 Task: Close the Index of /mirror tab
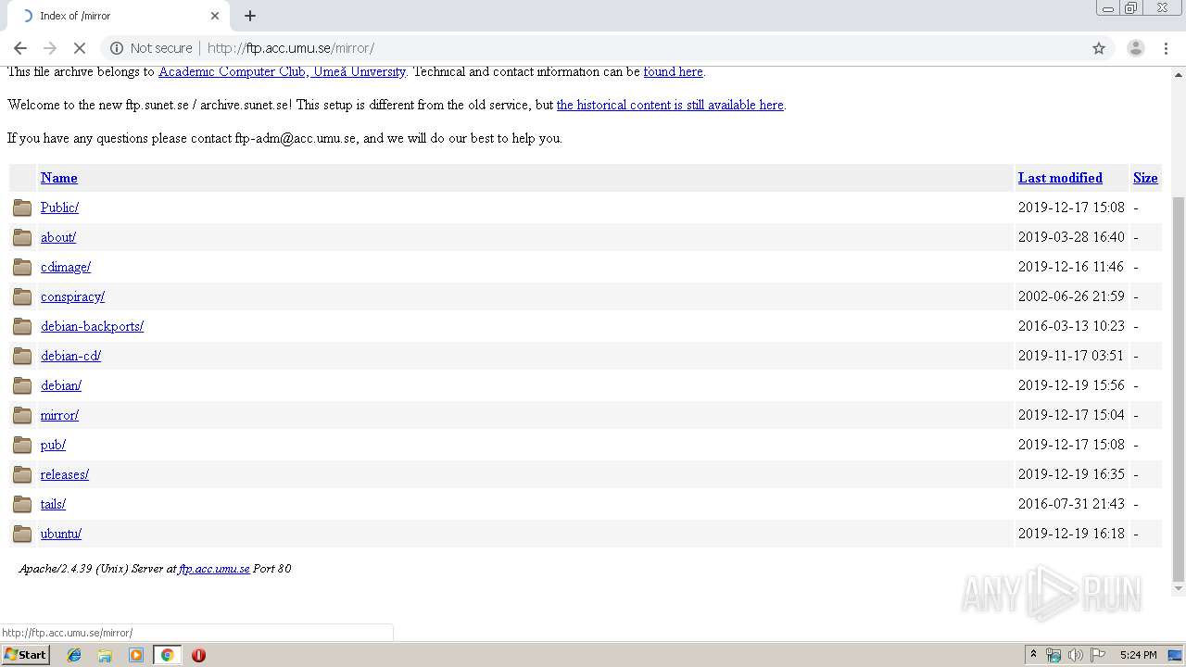coord(215,16)
